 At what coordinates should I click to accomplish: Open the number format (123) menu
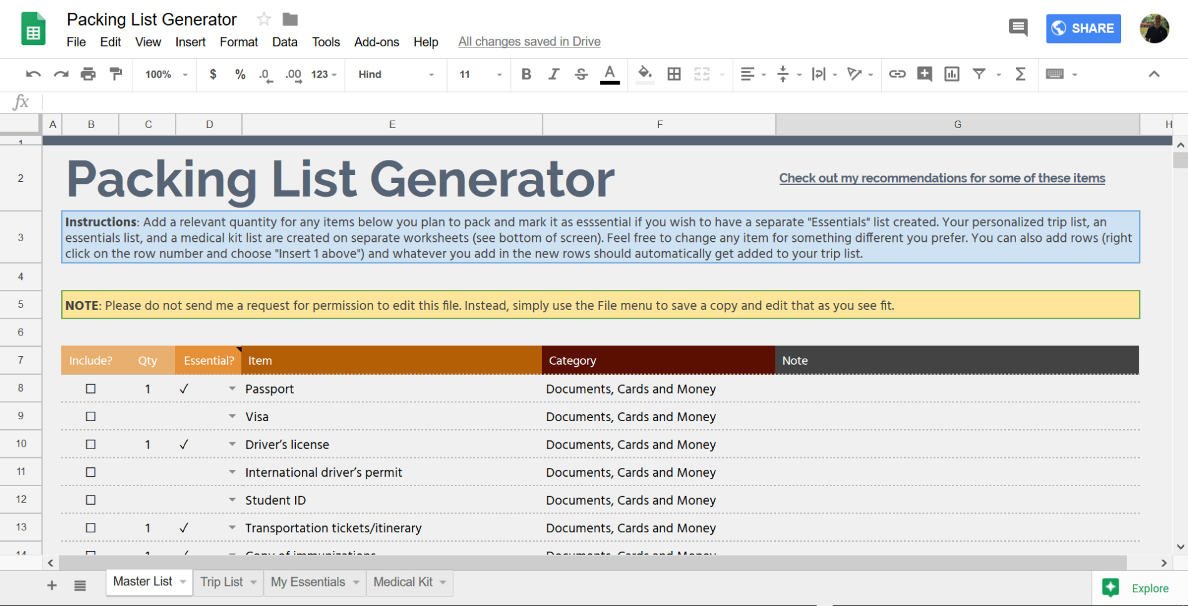323,74
